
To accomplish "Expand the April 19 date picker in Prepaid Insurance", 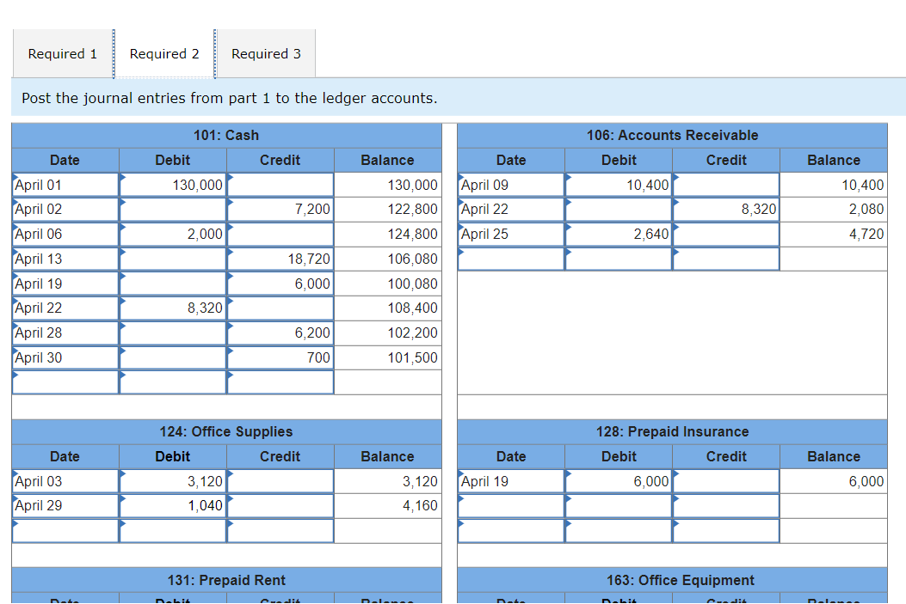I will [x=511, y=481].
